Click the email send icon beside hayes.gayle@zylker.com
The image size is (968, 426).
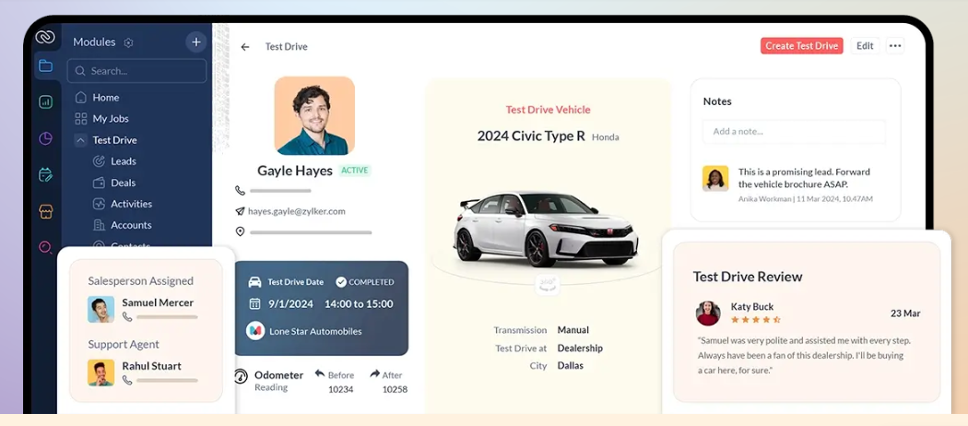pos(240,211)
